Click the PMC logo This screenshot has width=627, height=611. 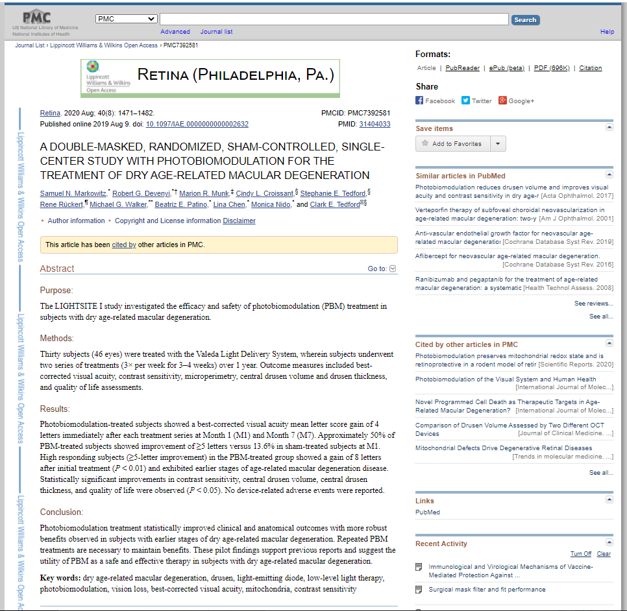coord(37,17)
